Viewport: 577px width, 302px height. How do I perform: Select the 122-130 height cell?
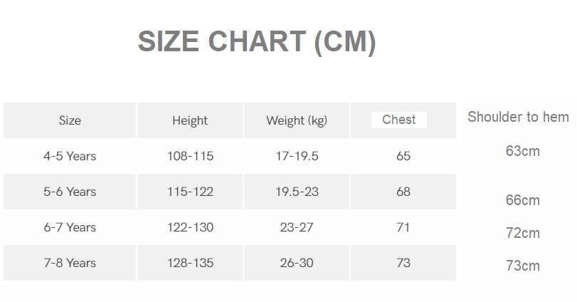(190, 227)
